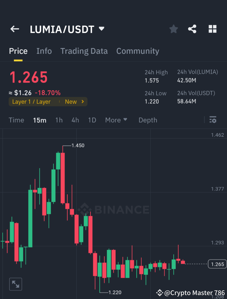Open the Community tab
Viewport: 227px width, 299px height.
[138, 51]
